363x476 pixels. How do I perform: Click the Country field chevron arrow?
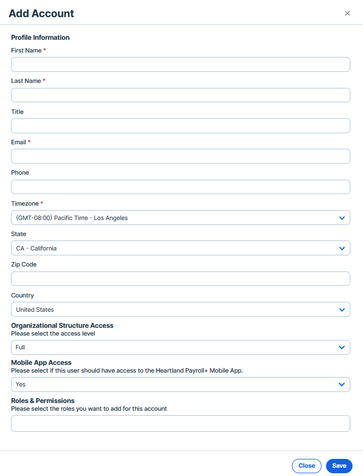(342, 310)
